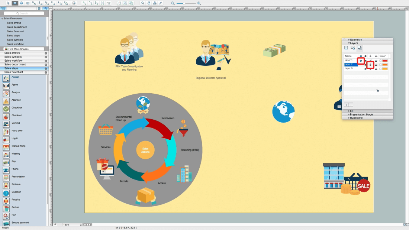The width and height of the screenshot is (409, 230).
Task: Toggle printing for Layer 3
Action: (x=376, y=69)
